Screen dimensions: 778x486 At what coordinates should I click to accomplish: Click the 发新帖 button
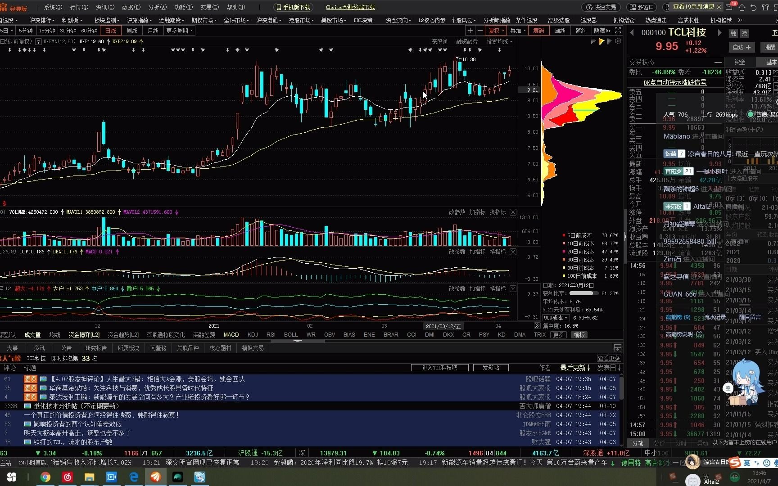coord(491,368)
